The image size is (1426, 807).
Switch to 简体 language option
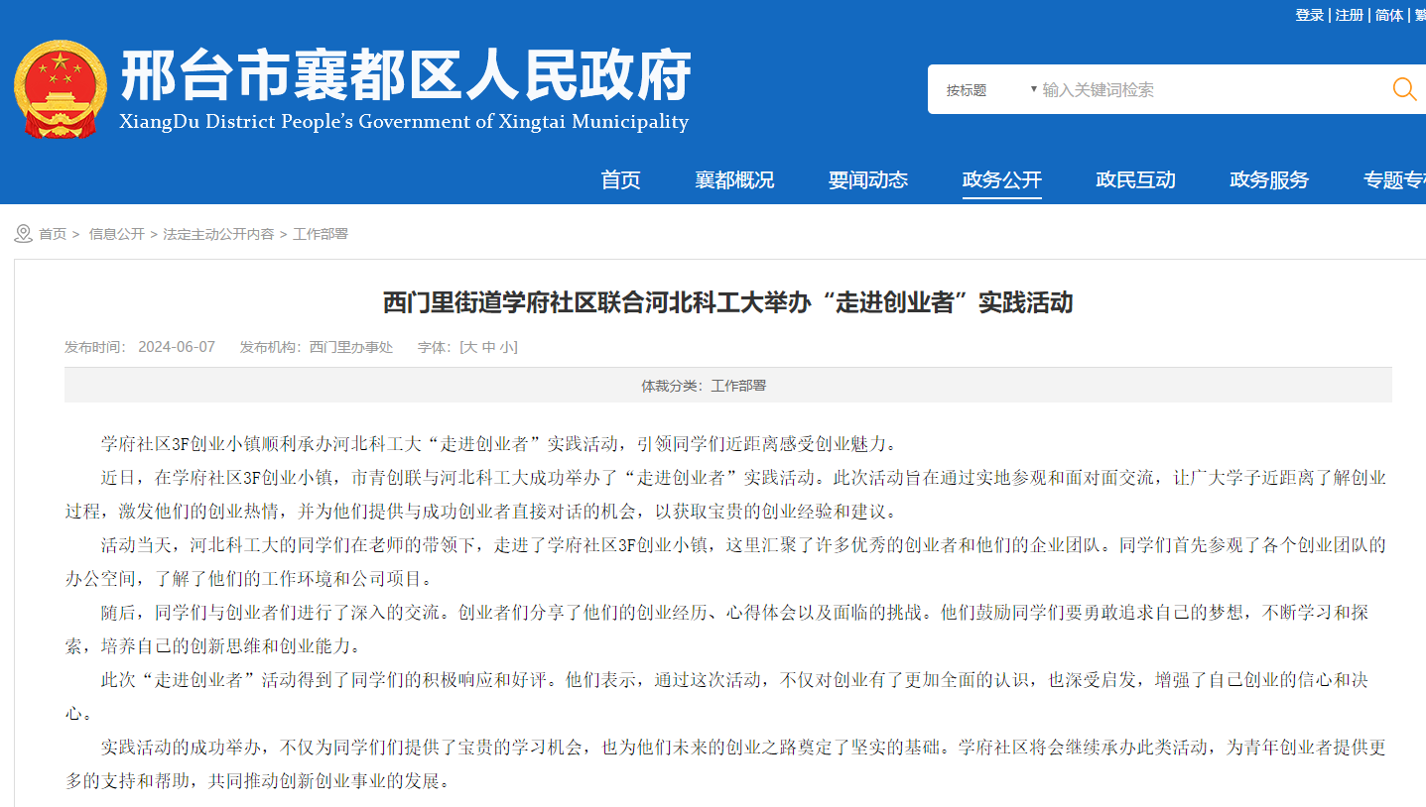coord(1388,15)
